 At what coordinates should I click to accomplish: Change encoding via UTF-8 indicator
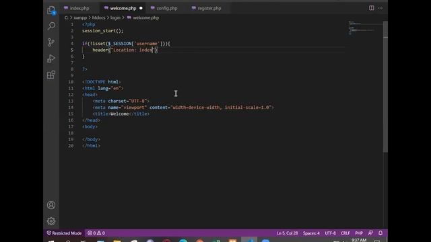(x=330, y=233)
